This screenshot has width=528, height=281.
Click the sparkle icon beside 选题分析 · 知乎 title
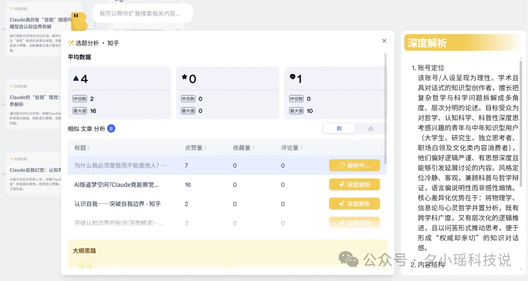(x=72, y=43)
